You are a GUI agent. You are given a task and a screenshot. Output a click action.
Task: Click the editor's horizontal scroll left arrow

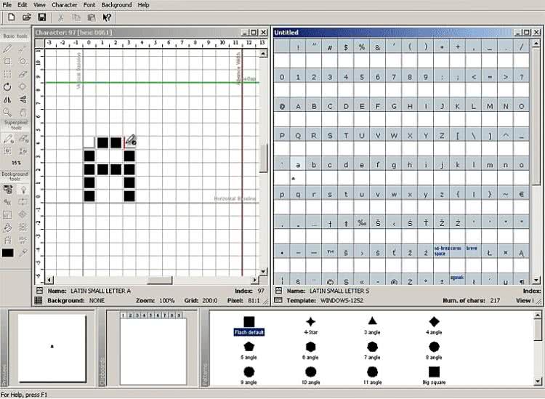point(49,280)
